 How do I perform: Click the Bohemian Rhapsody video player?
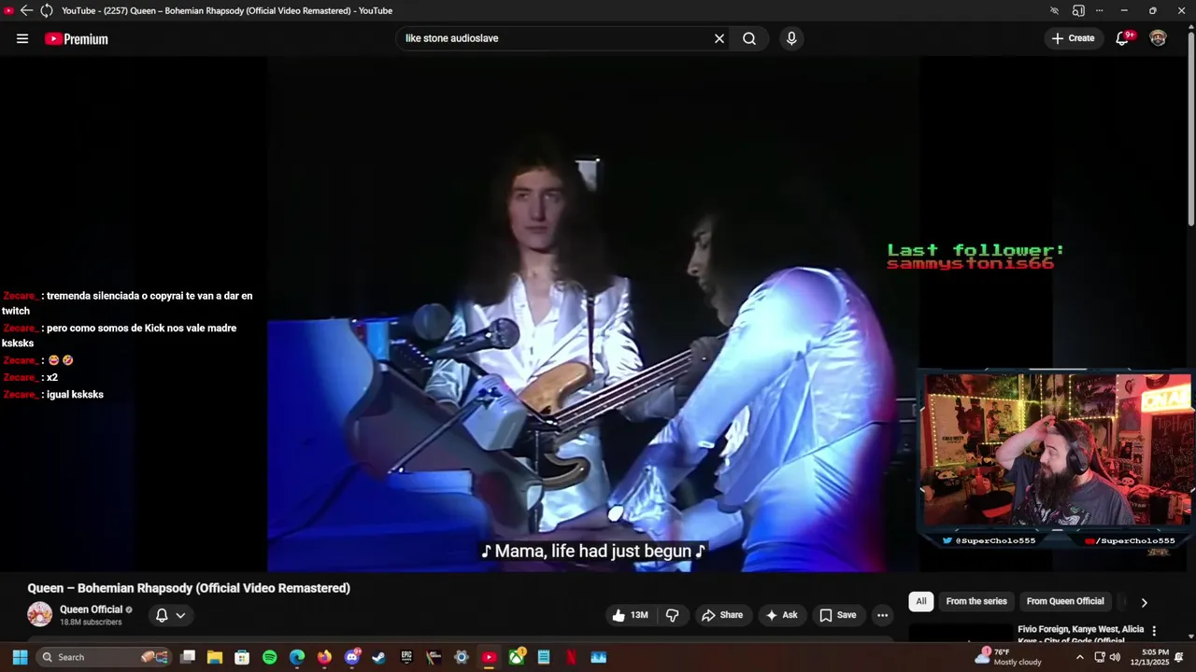tap(593, 314)
